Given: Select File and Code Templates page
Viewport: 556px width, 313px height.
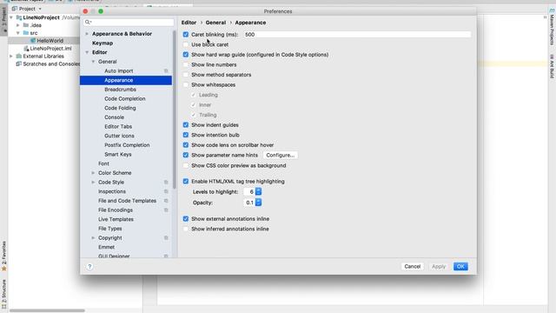Looking at the screenshot, I should pos(128,201).
